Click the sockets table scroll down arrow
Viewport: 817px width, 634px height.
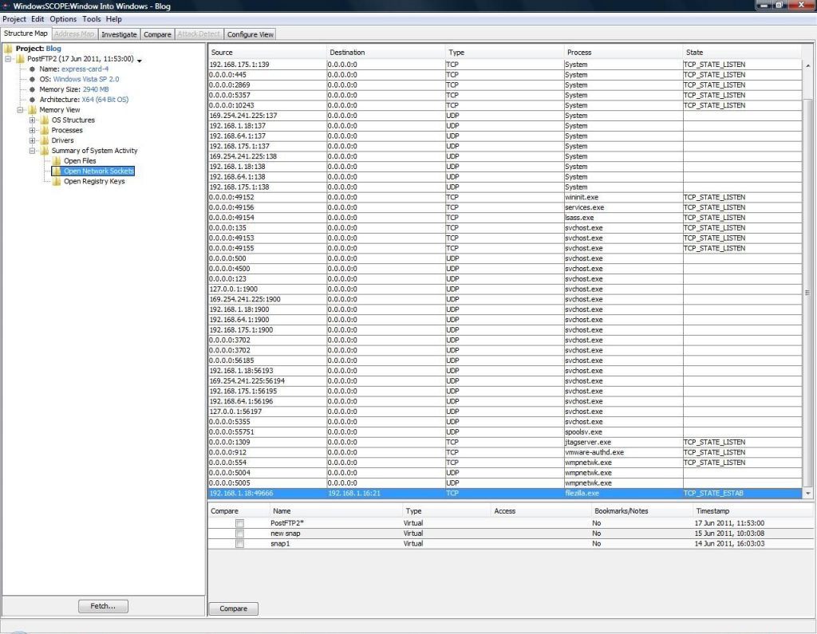(807, 493)
